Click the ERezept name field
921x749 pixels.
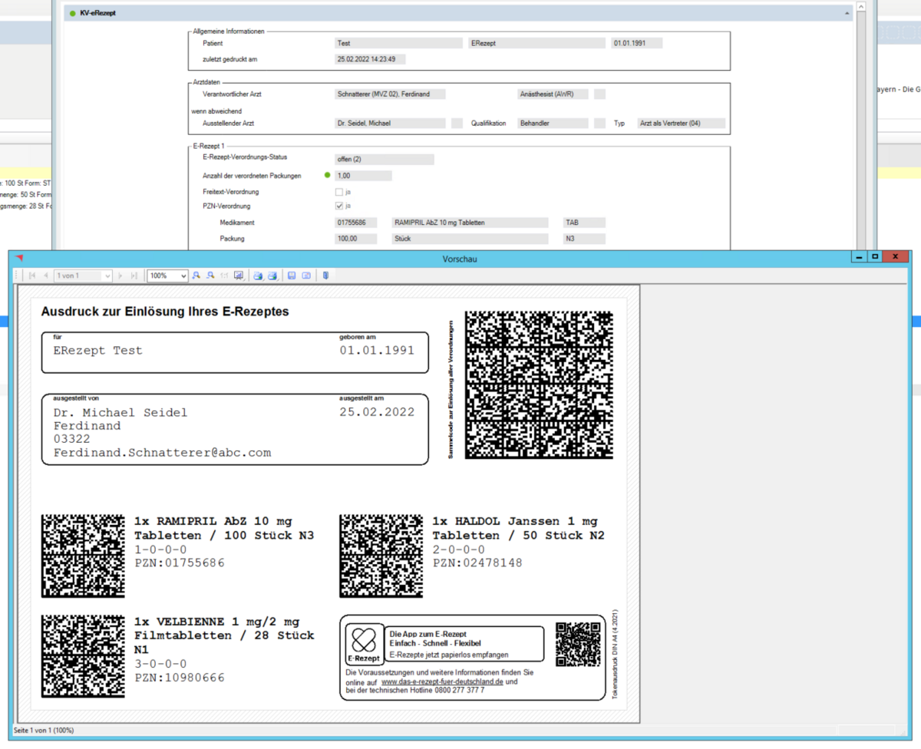pyautogui.click(x=536, y=44)
